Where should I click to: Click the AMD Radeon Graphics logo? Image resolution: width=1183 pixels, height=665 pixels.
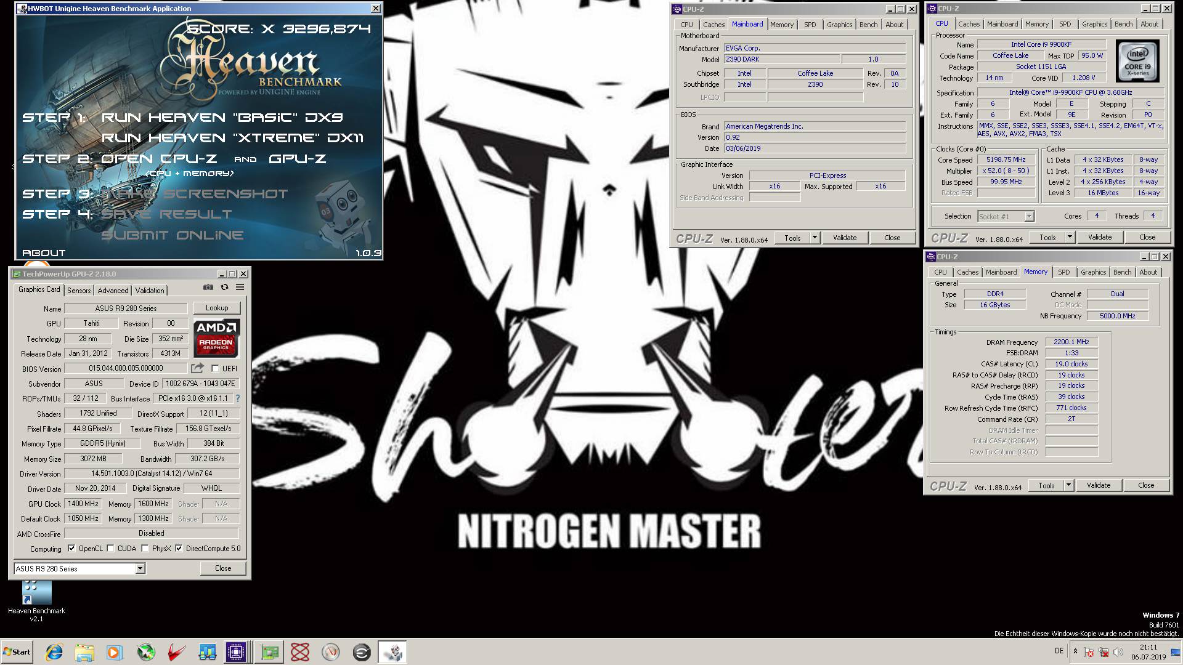(x=216, y=338)
